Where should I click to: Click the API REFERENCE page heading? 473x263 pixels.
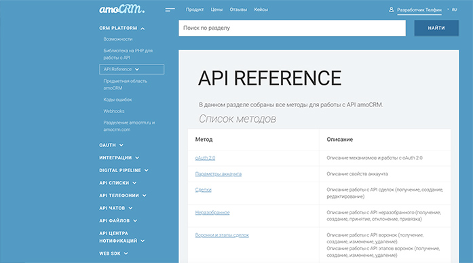[x=269, y=79]
